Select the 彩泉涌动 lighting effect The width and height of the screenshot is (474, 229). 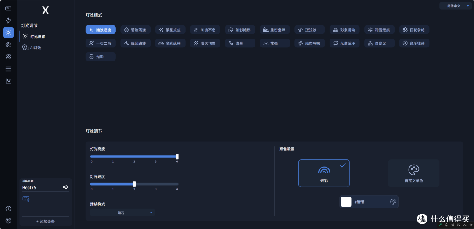point(345,29)
